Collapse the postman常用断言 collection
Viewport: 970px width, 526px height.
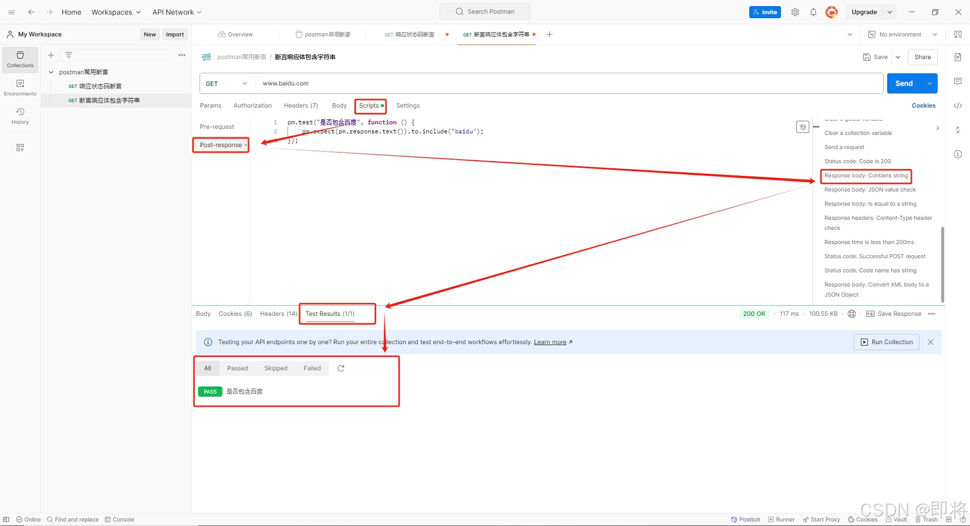point(51,72)
